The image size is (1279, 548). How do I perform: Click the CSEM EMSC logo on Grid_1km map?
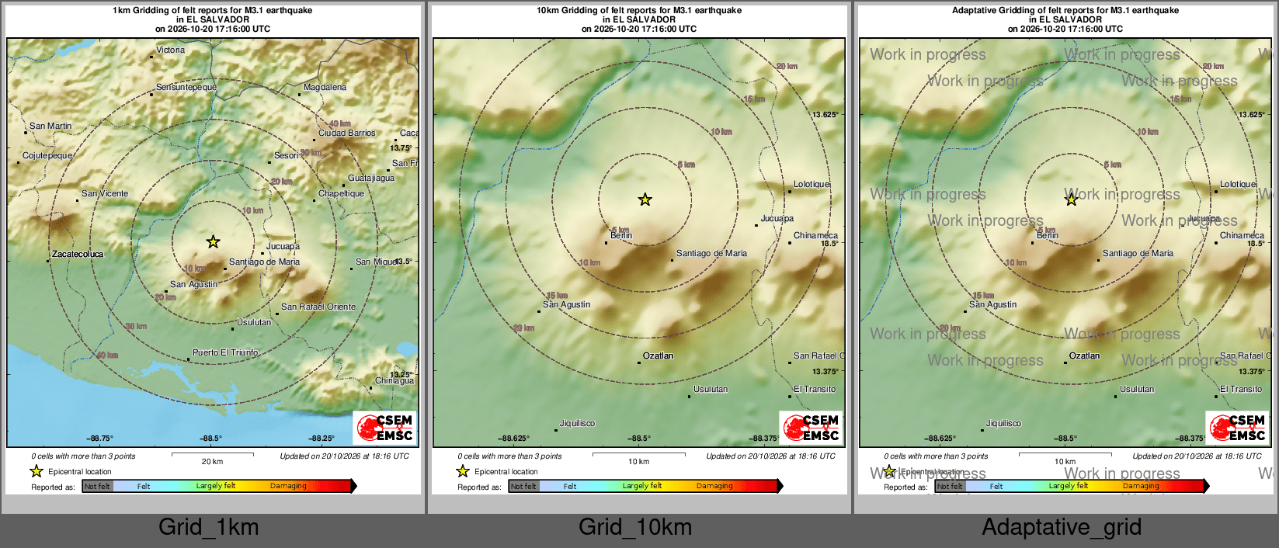385,427
